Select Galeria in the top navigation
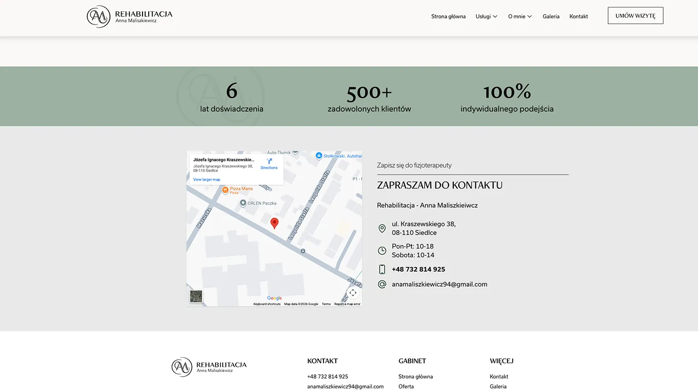The image size is (698, 392). click(x=551, y=16)
